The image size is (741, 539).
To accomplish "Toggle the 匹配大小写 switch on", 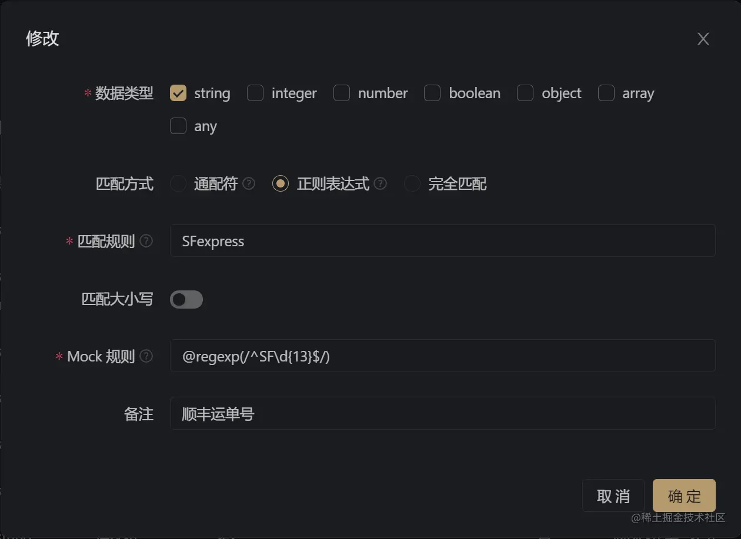I will click(186, 299).
